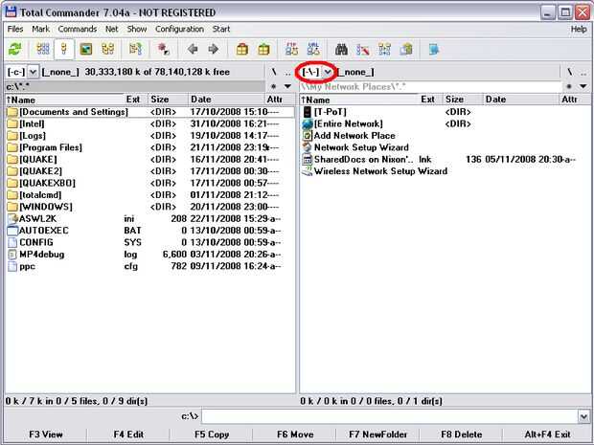594x445 pixels.
Task: Open the left panel drive dropdown arrow
Action: (33, 72)
